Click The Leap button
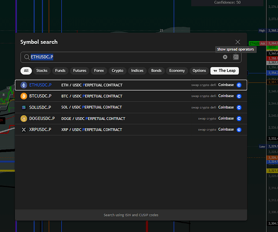 coord(225,71)
